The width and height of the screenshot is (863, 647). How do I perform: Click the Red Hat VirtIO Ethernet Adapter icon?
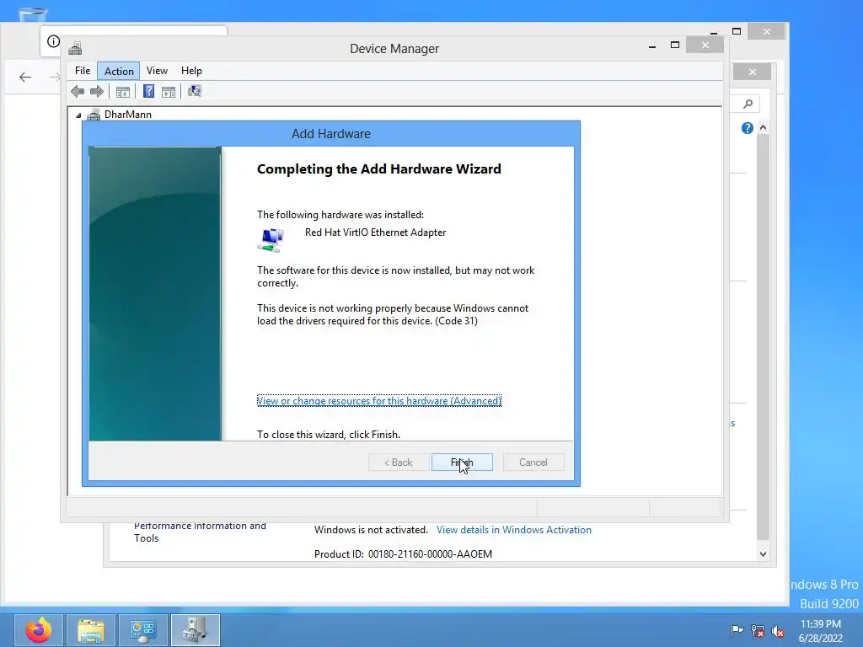click(271, 240)
